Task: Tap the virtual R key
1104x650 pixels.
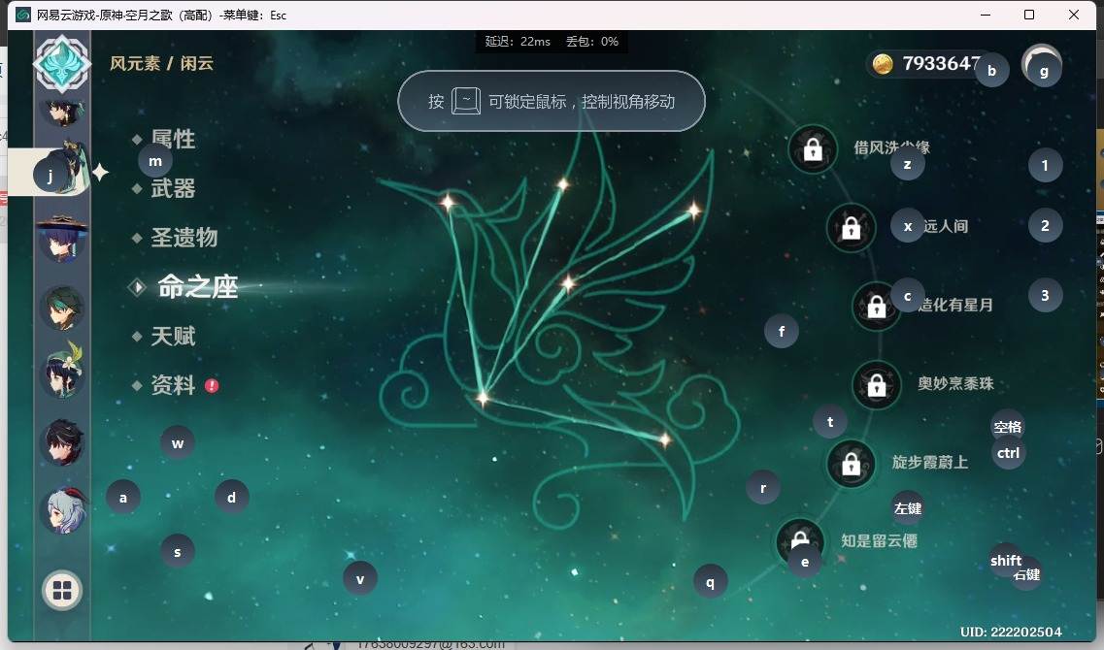Action: [763, 487]
